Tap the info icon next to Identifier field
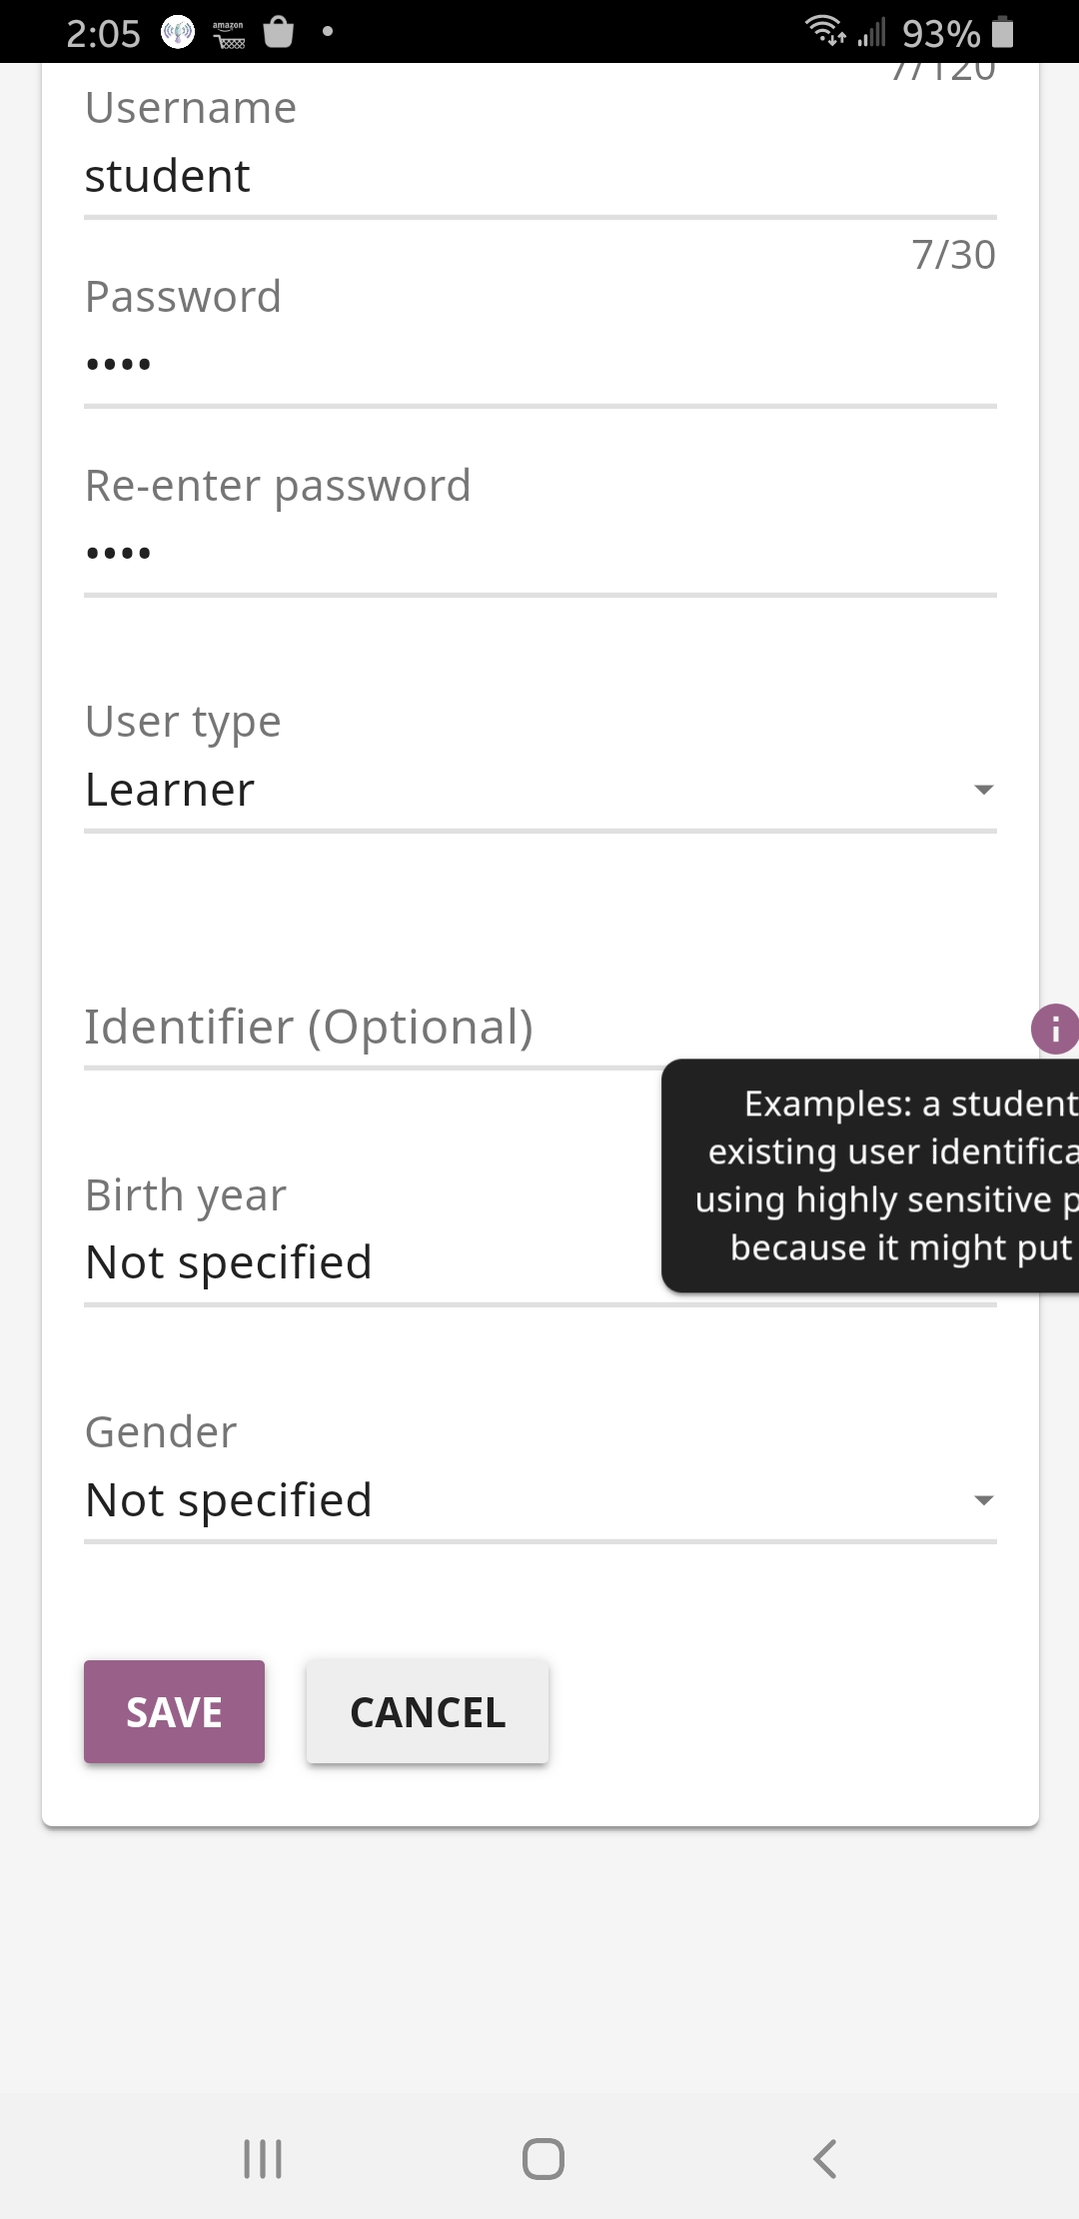Viewport: 1079px width, 2219px height. pos(1056,1029)
